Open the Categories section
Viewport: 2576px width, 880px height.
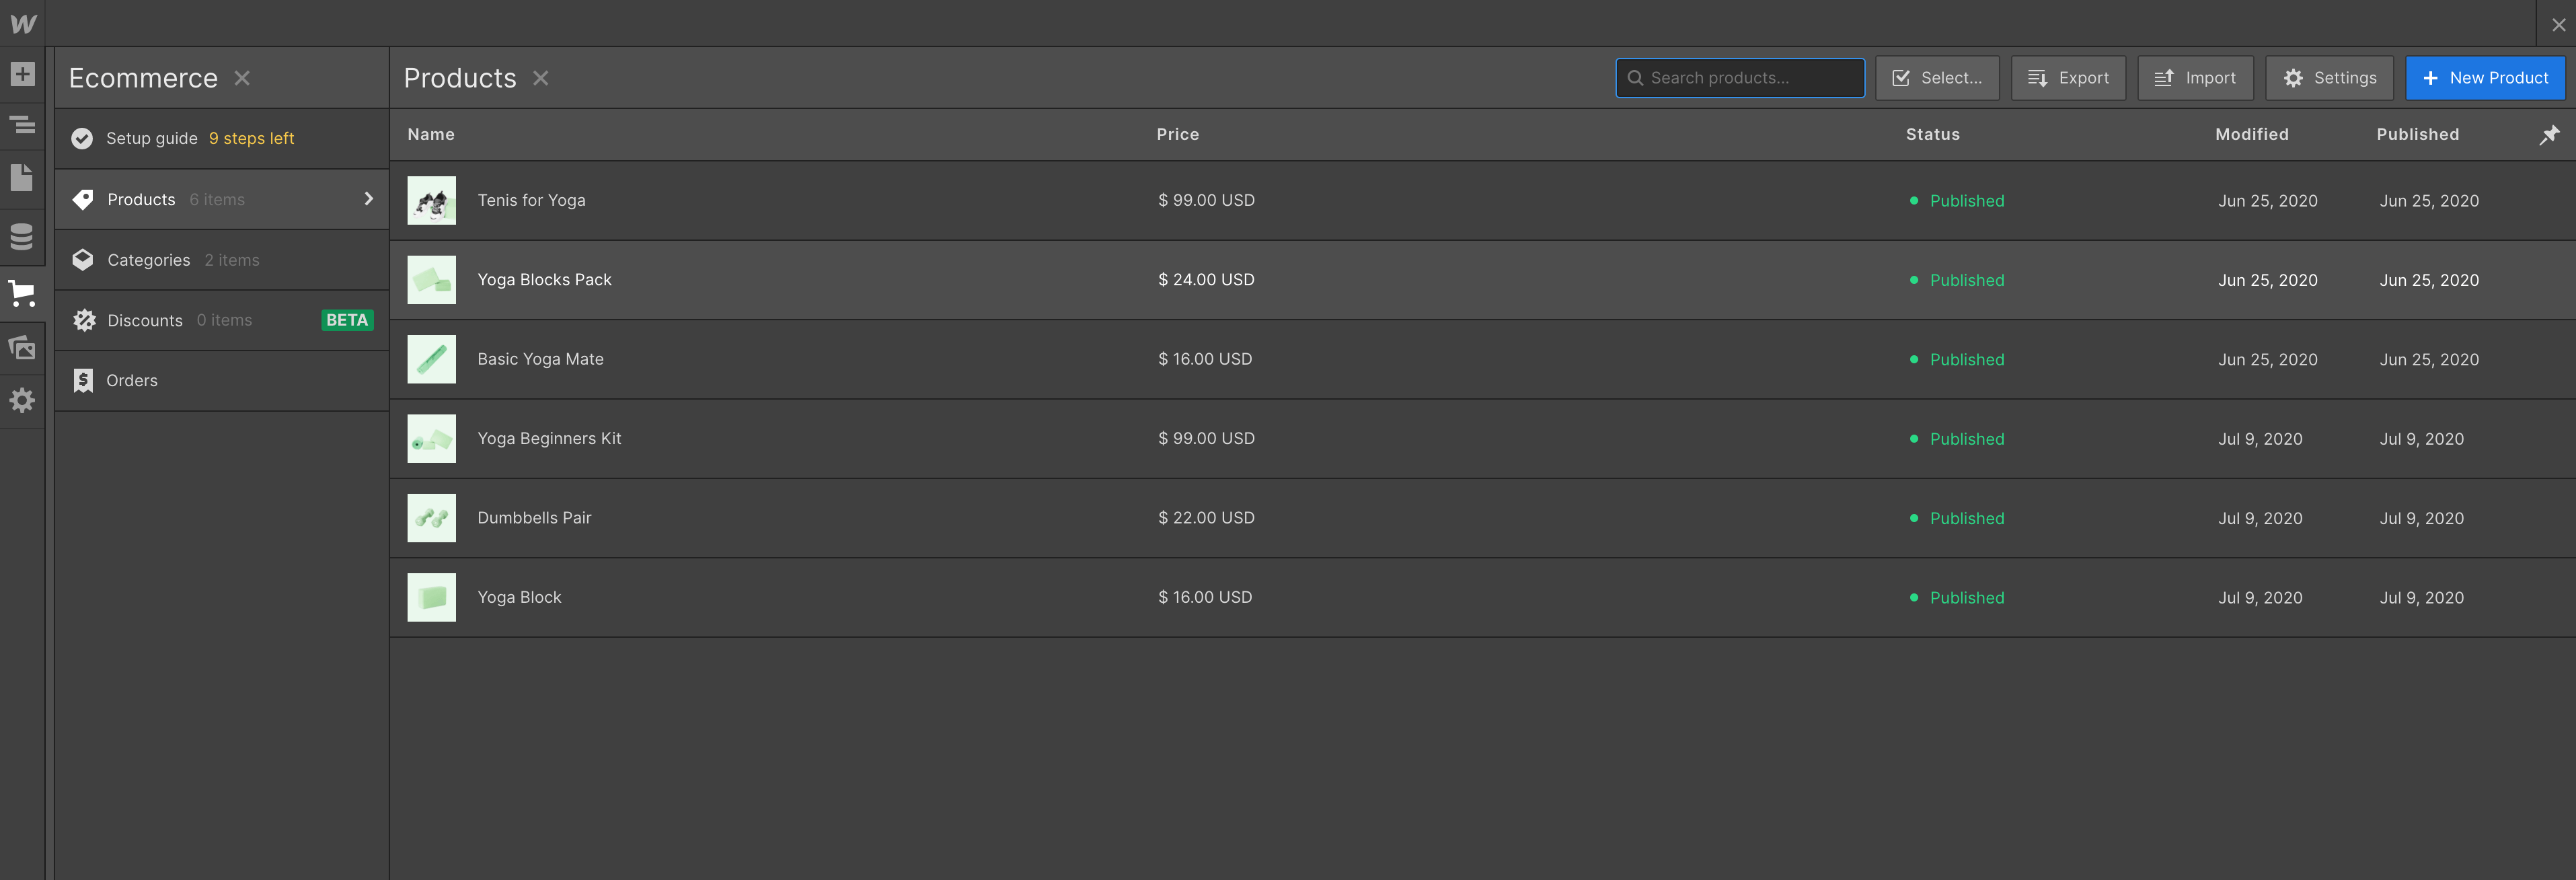[x=148, y=260]
